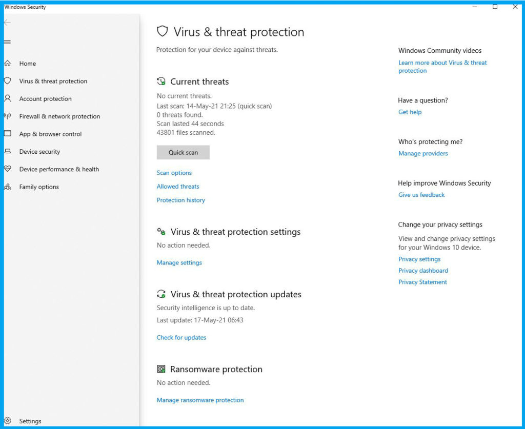This screenshot has height=429, width=525.
Task: Click the back navigation arrow
Action: pyautogui.click(x=6, y=23)
